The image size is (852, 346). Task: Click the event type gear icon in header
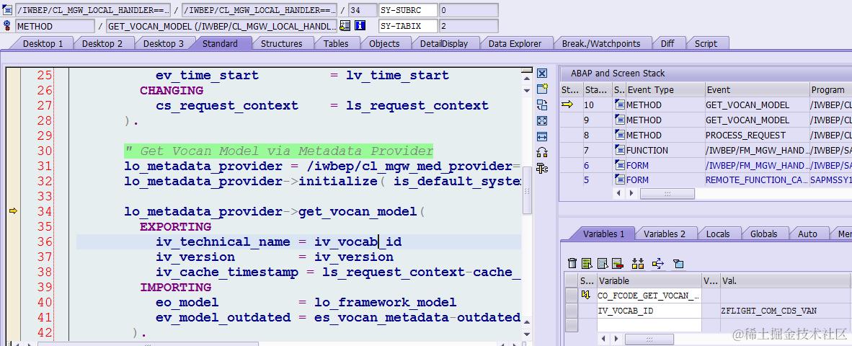tap(8, 25)
